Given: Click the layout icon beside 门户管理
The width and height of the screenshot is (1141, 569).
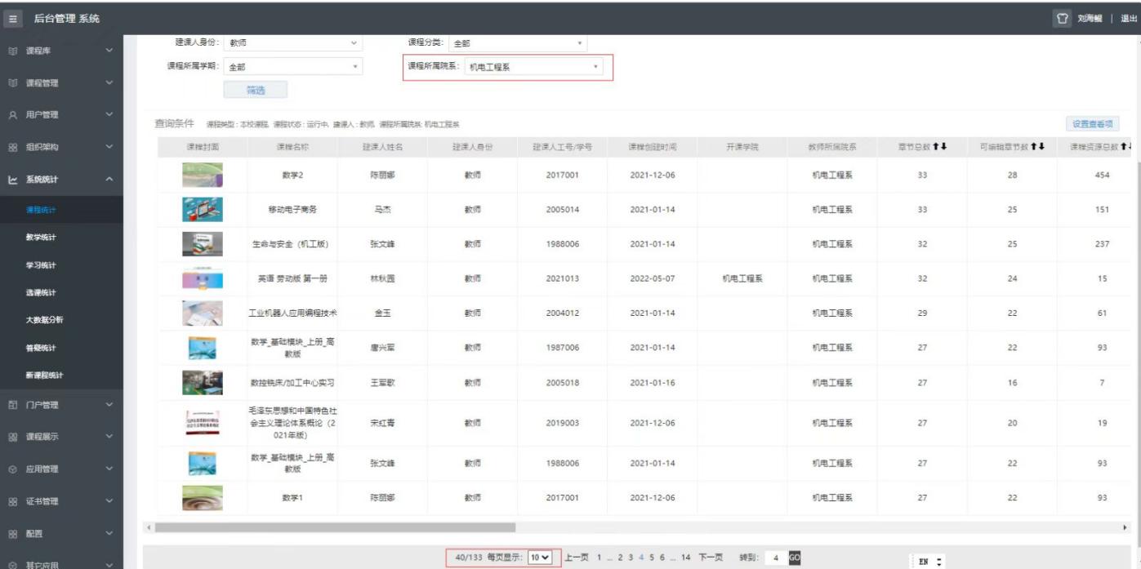Looking at the screenshot, I should click(x=13, y=405).
